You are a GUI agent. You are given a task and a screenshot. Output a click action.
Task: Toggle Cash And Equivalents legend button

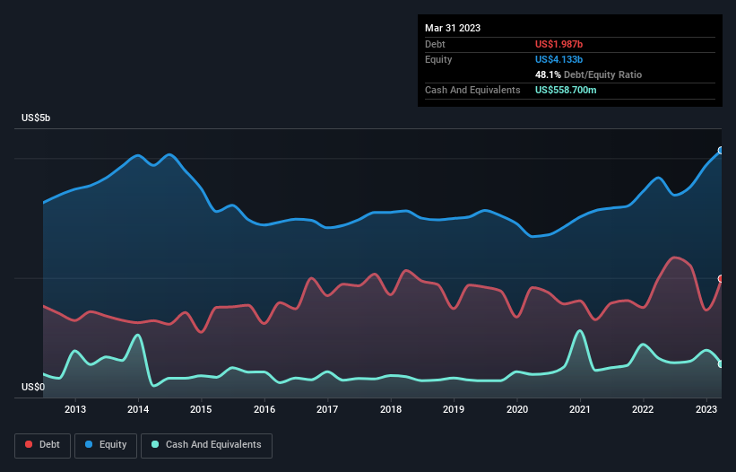(x=206, y=445)
